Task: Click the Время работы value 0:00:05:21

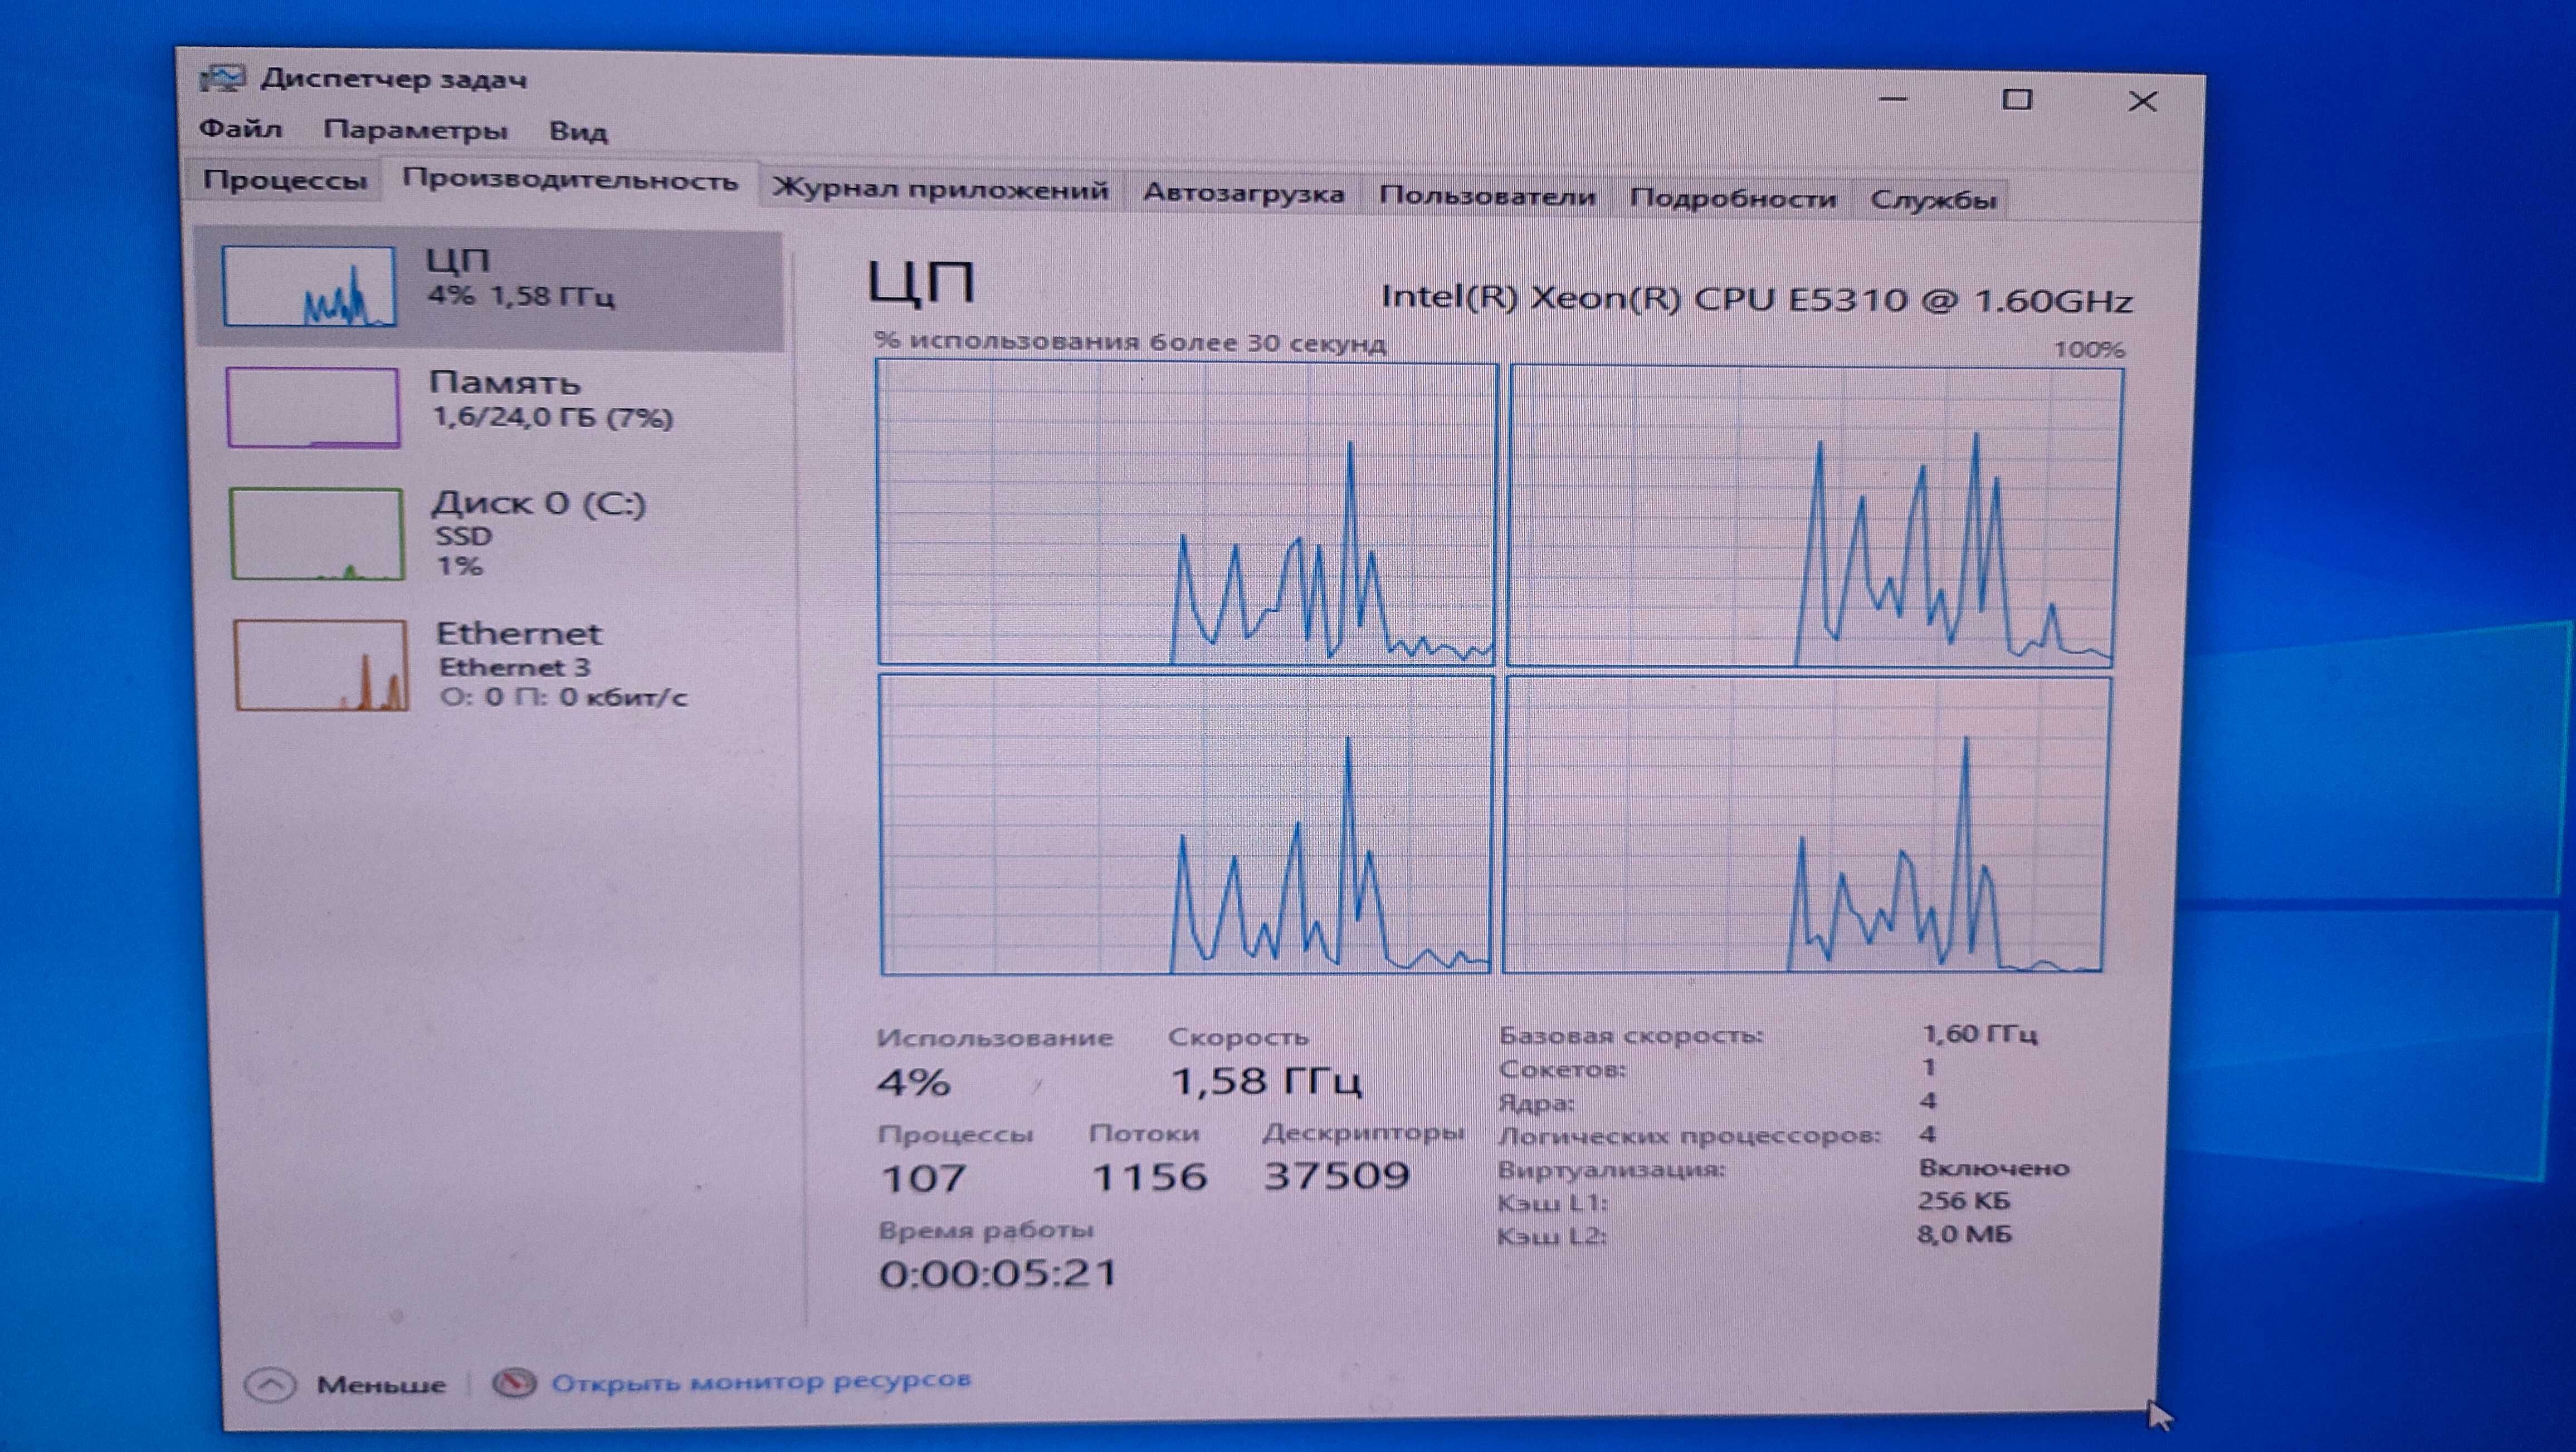Action: point(998,1273)
